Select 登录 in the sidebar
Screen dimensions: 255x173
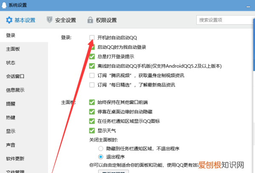(x=24, y=35)
